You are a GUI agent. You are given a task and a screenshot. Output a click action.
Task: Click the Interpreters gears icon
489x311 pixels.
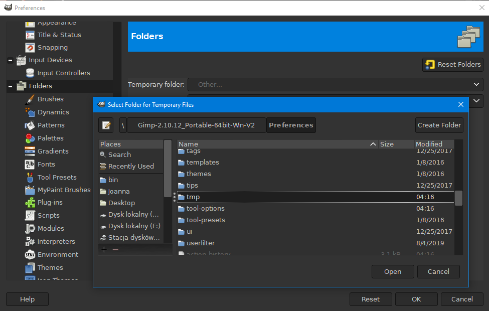(x=30, y=242)
